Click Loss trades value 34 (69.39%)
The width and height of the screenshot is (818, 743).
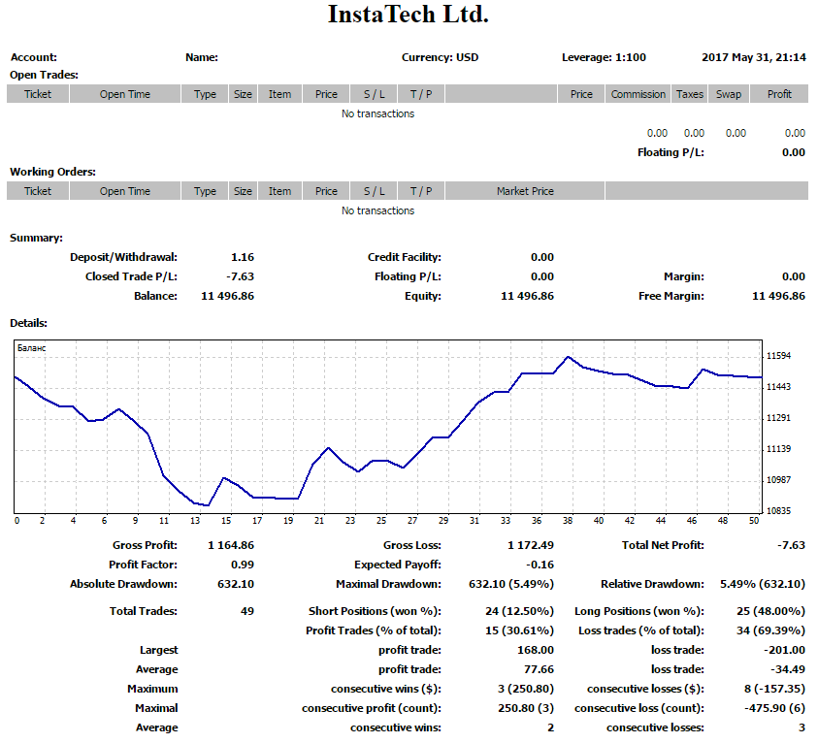coord(771,630)
